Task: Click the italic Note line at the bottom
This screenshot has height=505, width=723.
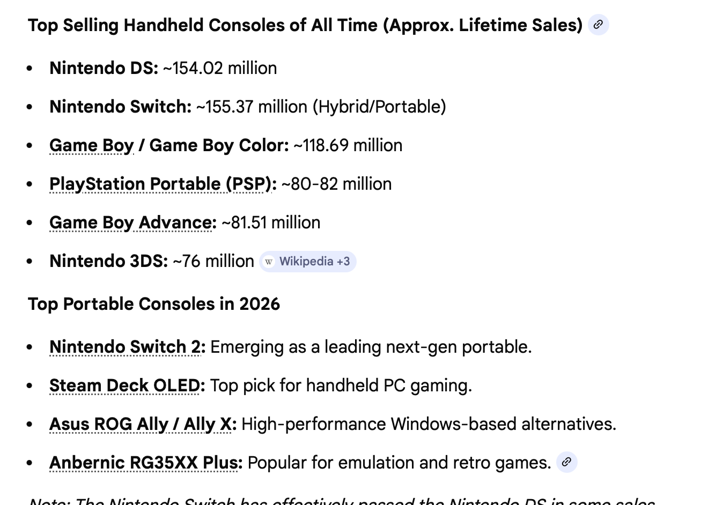Action: [341, 501]
